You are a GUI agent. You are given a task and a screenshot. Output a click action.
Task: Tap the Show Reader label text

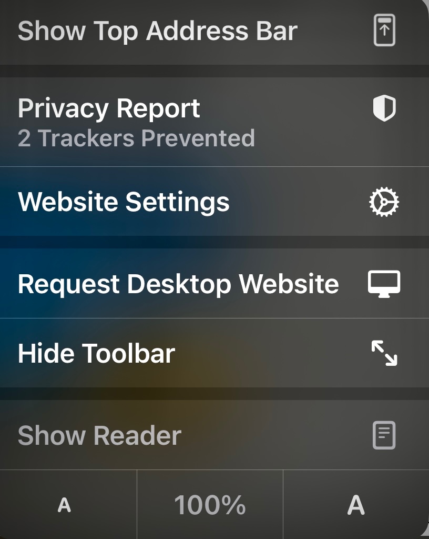tap(99, 435)
